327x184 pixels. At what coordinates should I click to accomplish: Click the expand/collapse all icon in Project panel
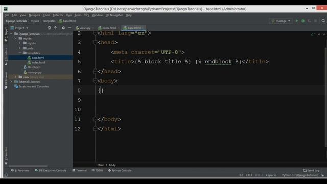[x=56, y=28]
